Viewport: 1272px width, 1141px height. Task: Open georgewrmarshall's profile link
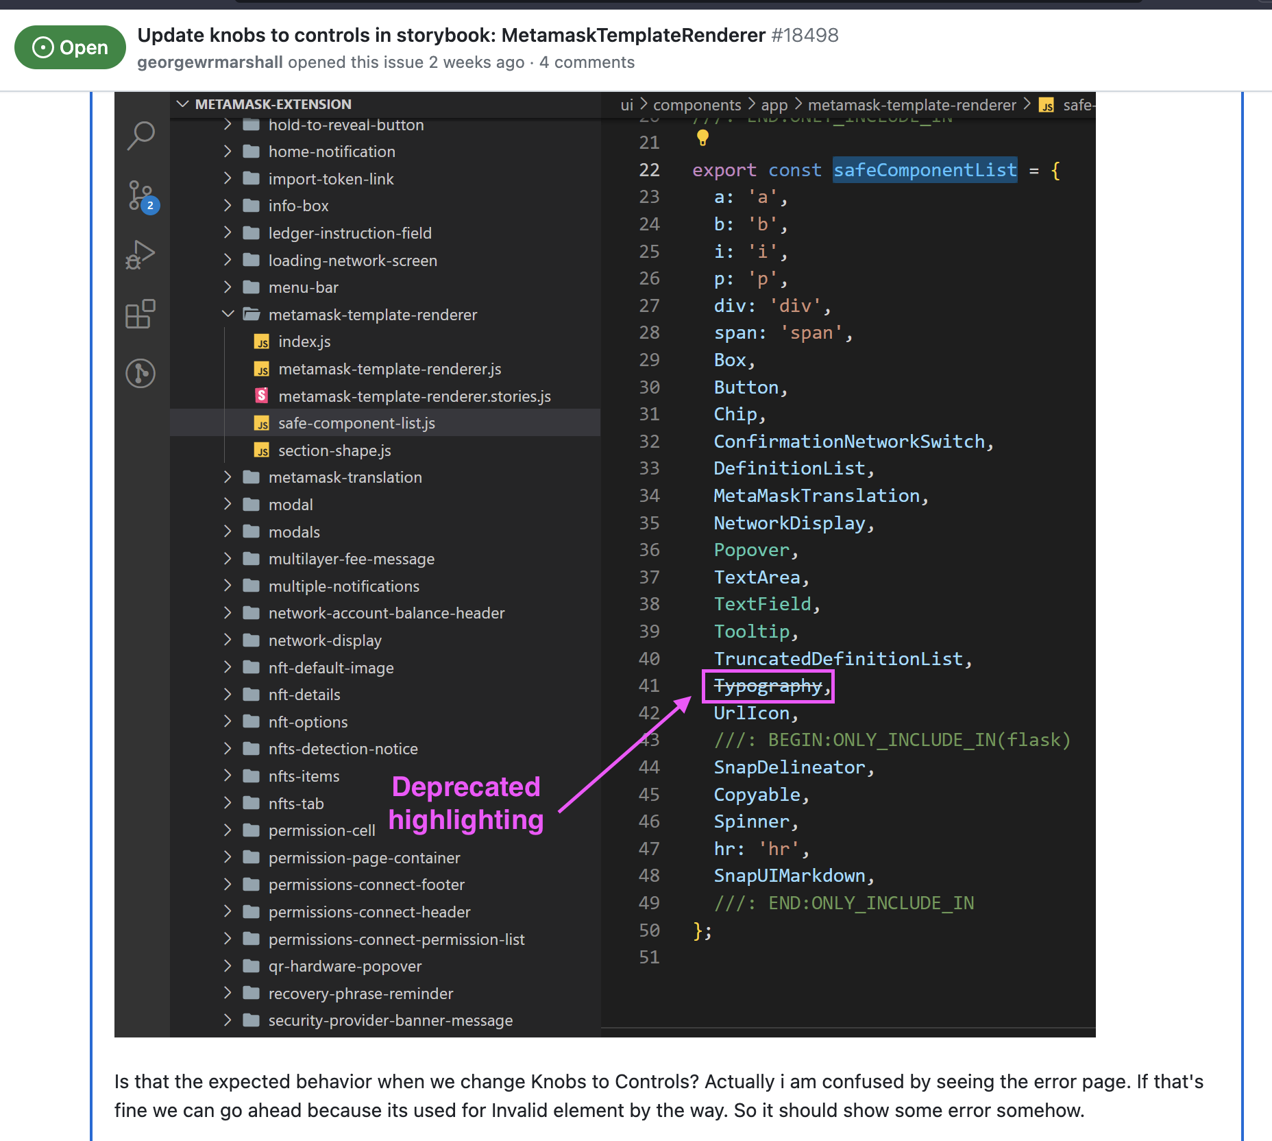coord(210,62)
